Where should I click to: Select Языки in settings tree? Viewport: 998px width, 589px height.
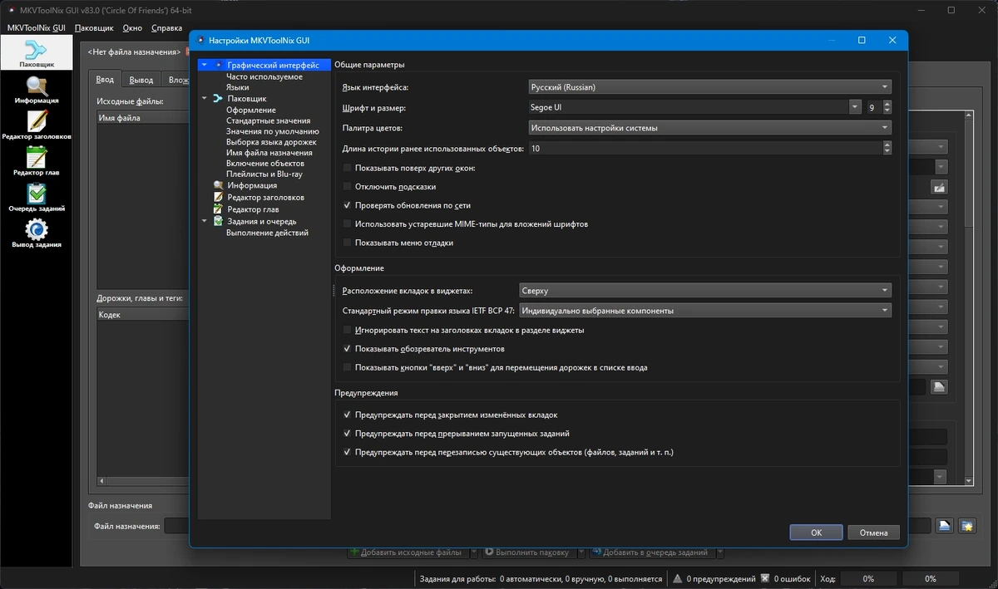(237, 87)
